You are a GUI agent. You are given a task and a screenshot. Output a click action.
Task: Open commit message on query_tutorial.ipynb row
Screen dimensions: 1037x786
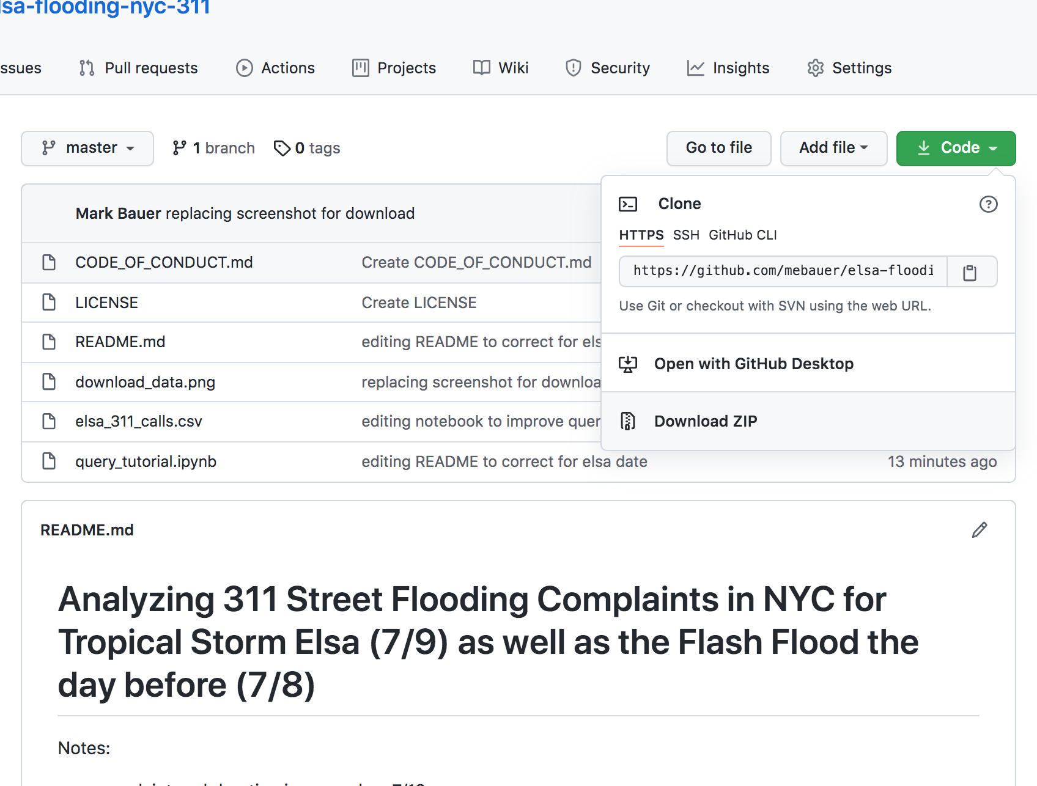click(504, 461)
